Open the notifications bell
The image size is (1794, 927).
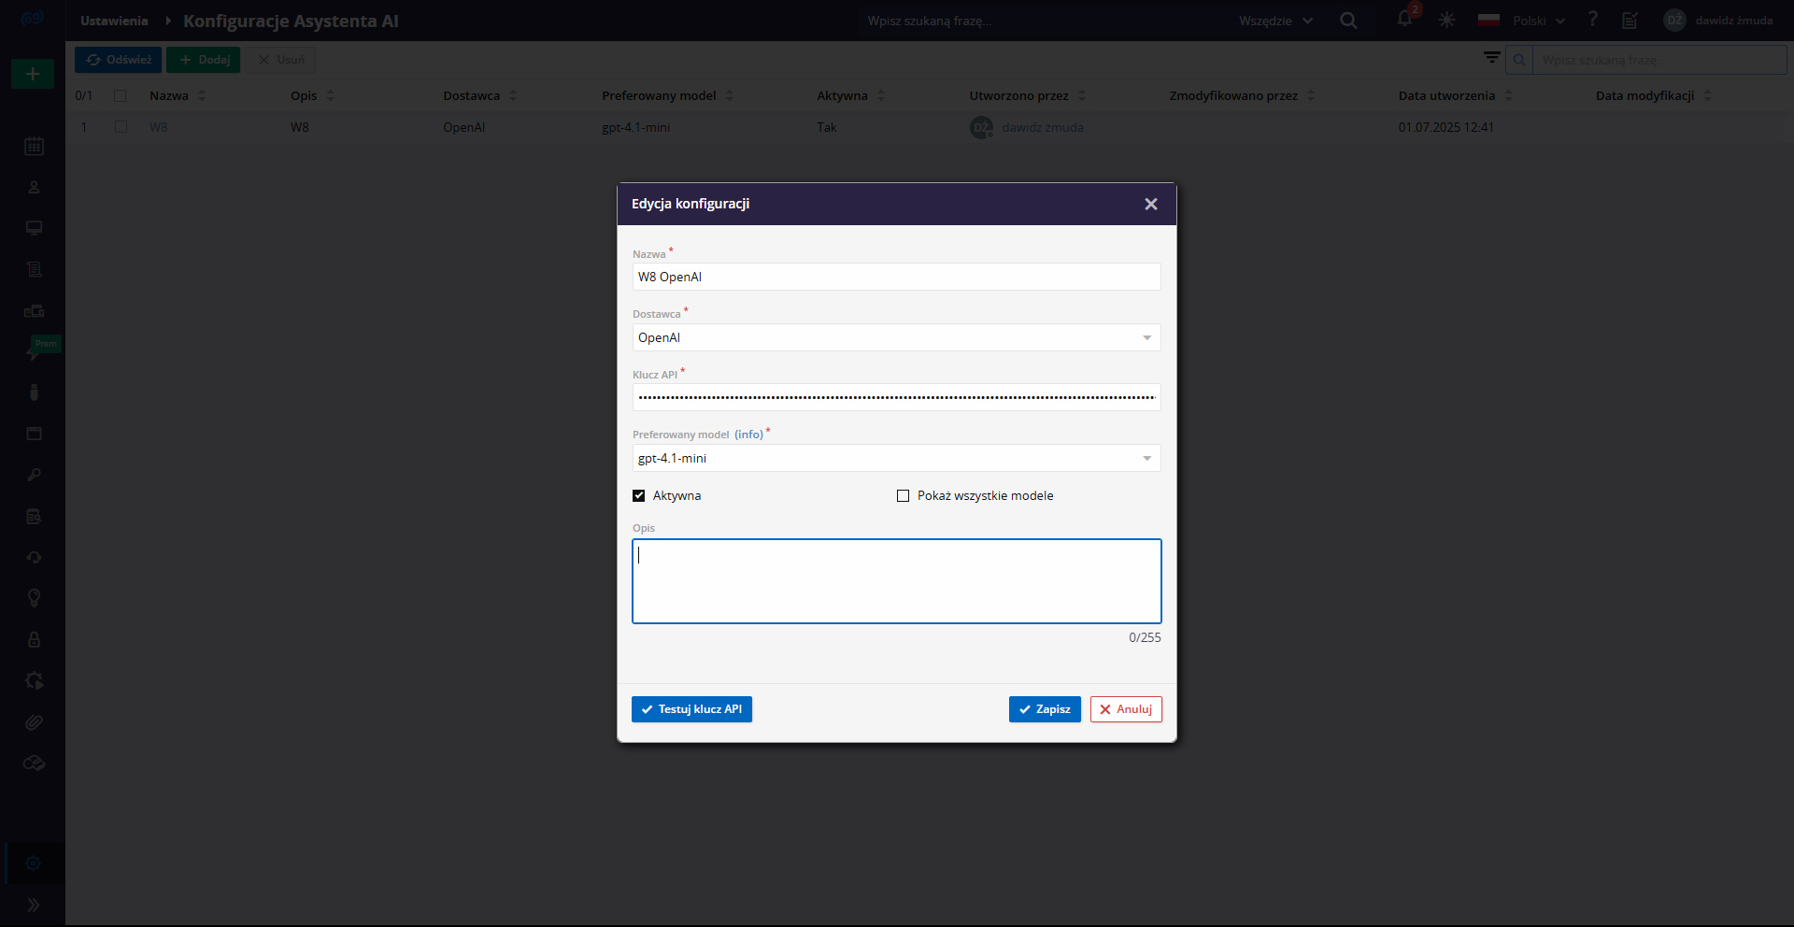(x=1404, y=19)
